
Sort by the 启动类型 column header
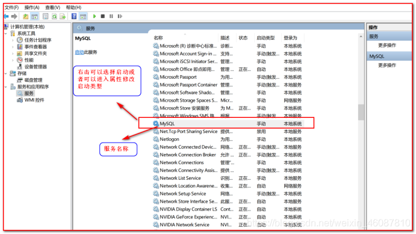265,38
